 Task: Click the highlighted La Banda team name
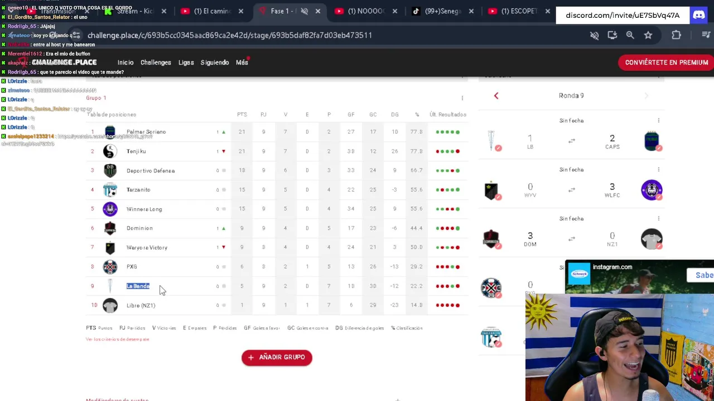tap(138, 286)
